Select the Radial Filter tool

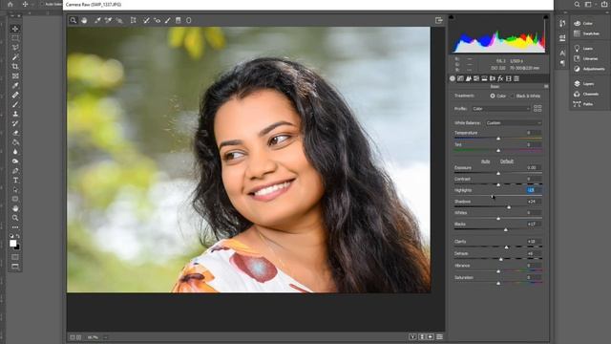click(x=189, y=20)
